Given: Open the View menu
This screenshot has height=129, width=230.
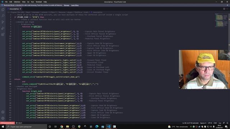Looking at the screenshot, I should 24,2.
